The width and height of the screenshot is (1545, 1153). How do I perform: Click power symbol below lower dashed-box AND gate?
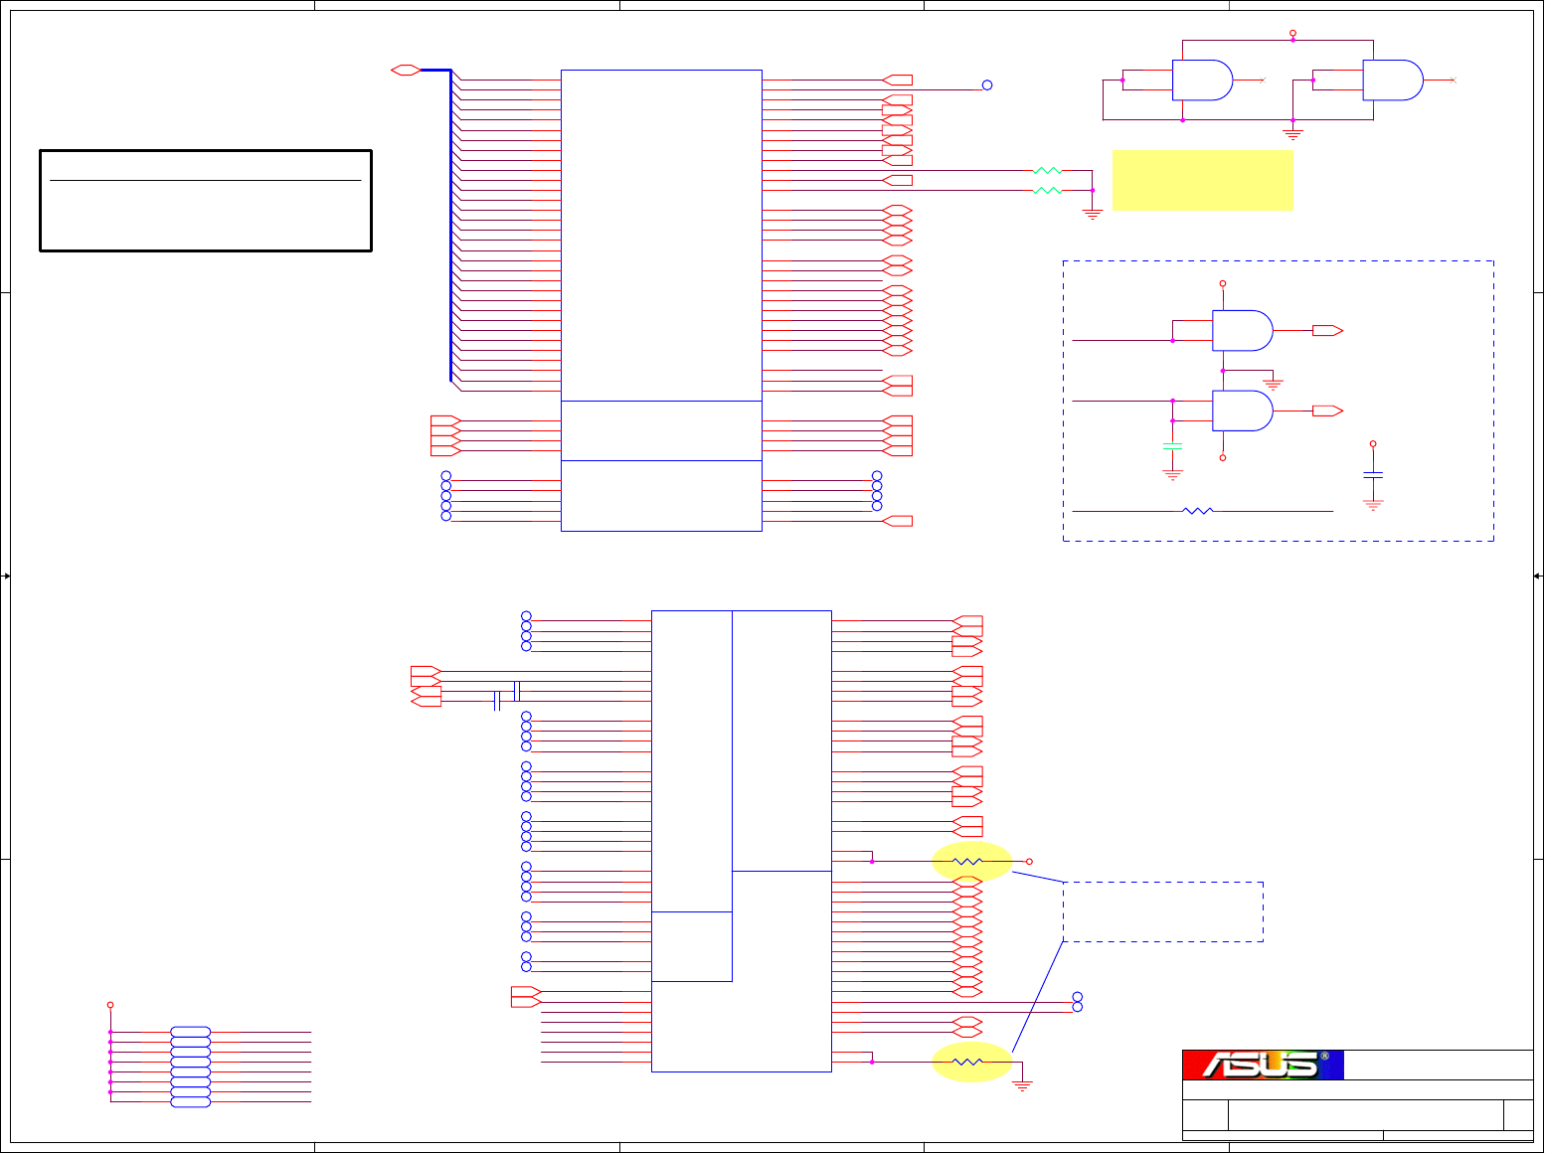pos(1223,457)
